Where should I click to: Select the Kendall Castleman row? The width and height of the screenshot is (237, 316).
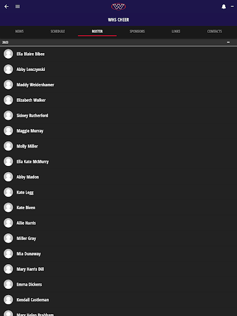tap(118, 300)
